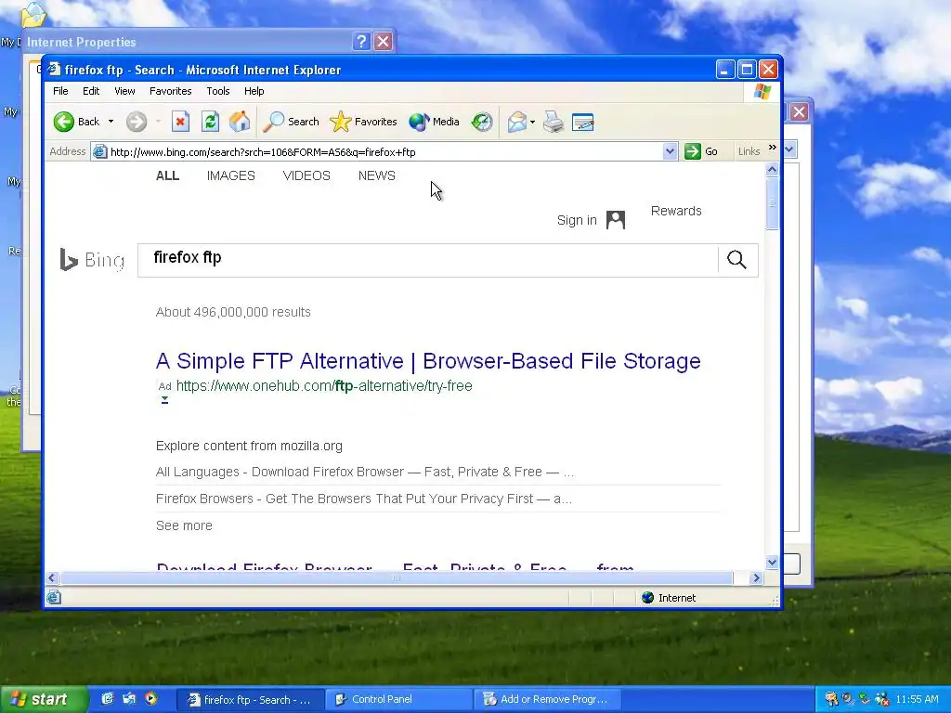Open the Favorites menu
Viewport: 951px width, 713px height.
tap(171, 91)
